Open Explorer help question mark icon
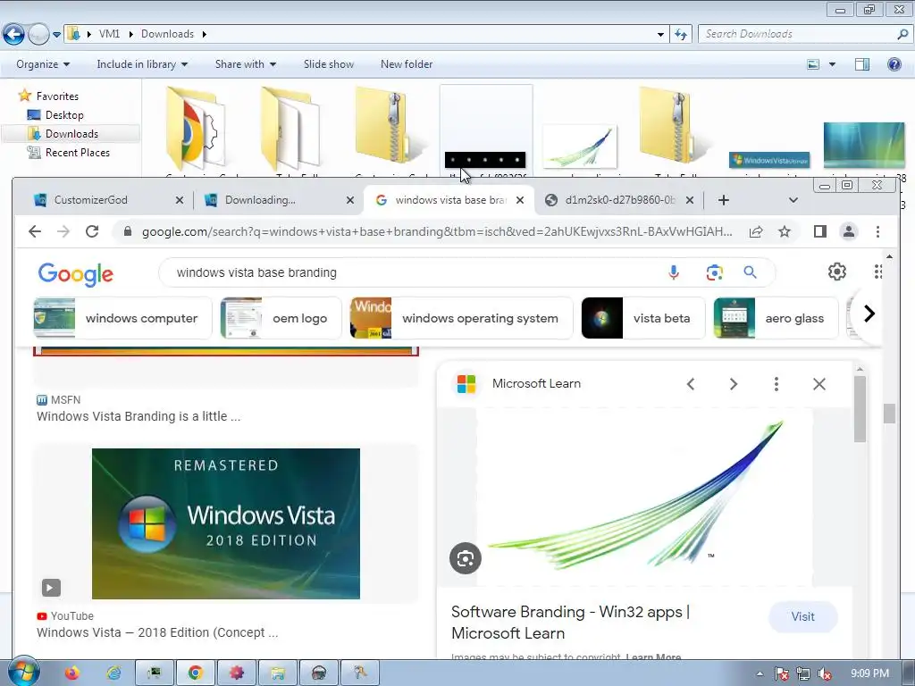 pos(894,64)
